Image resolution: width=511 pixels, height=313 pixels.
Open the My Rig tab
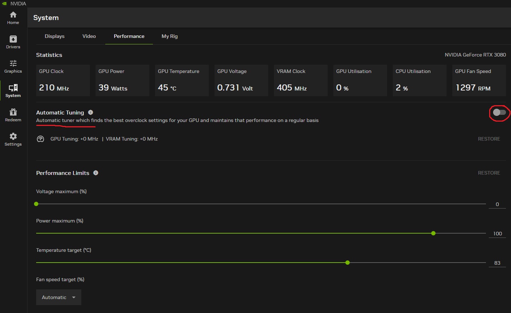(169, 36)
